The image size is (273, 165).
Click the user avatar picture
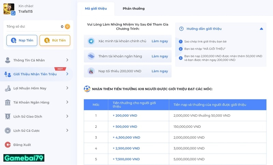(9, 9)
